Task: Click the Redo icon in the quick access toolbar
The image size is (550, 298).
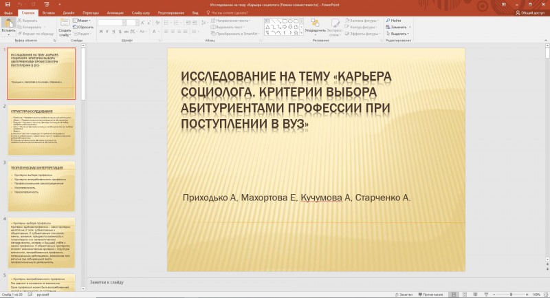Action: coord(33,5)
